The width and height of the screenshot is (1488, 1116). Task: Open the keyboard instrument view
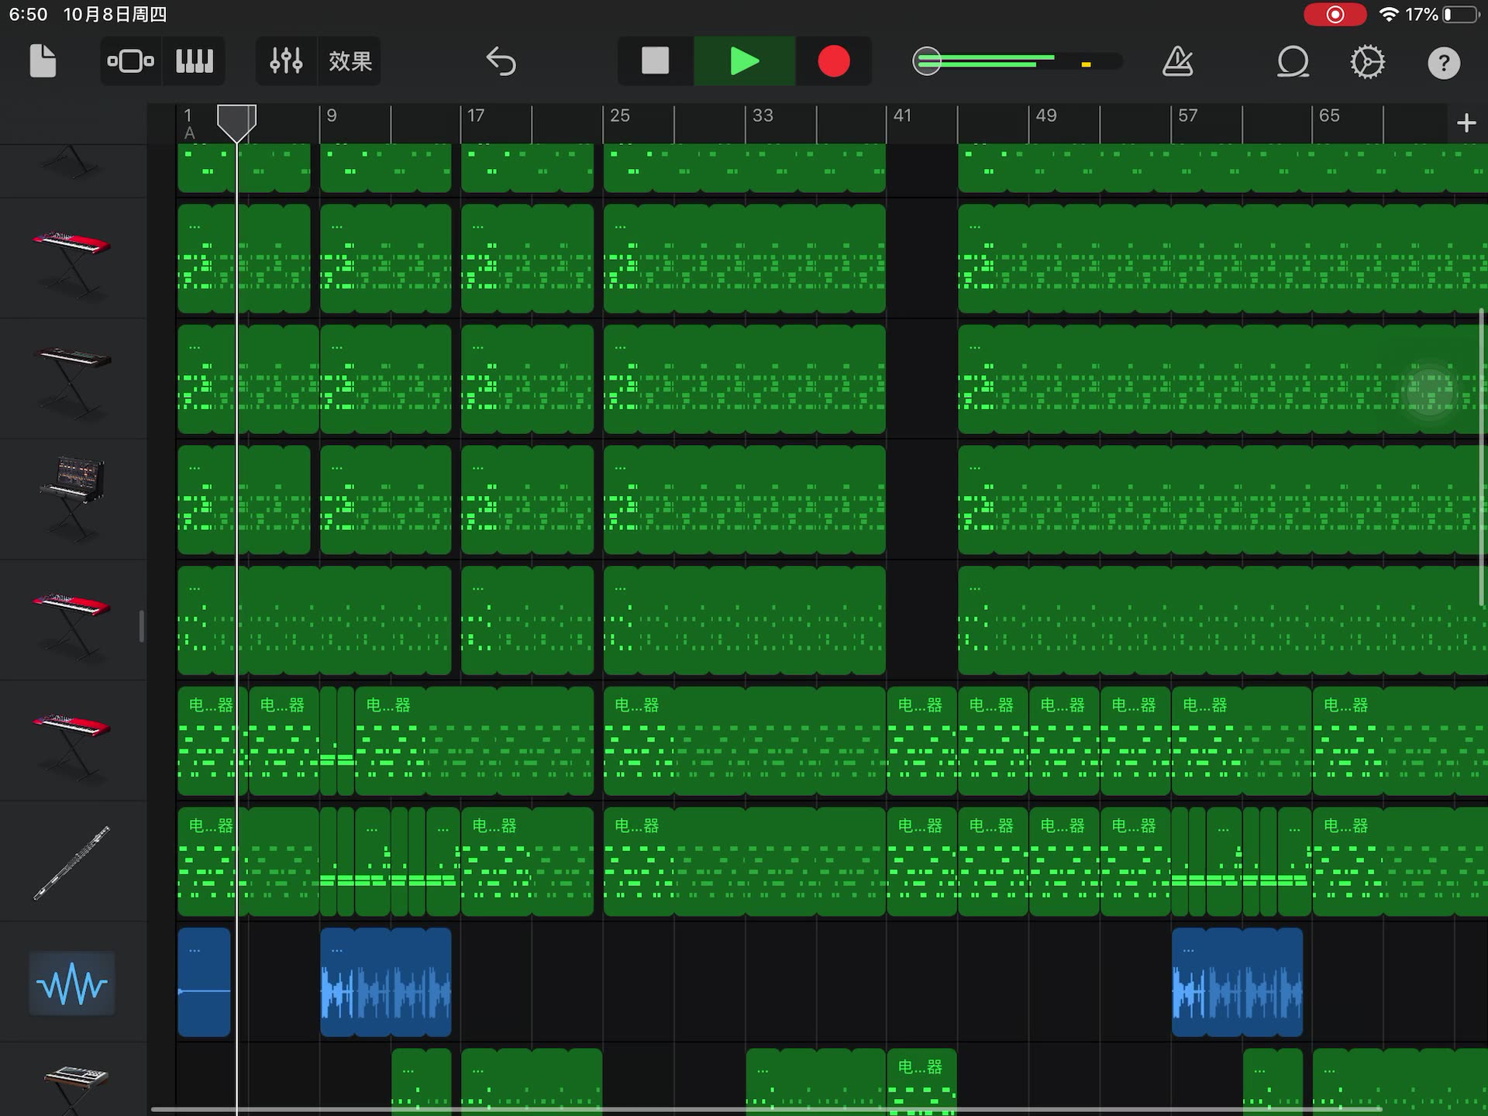194,61
